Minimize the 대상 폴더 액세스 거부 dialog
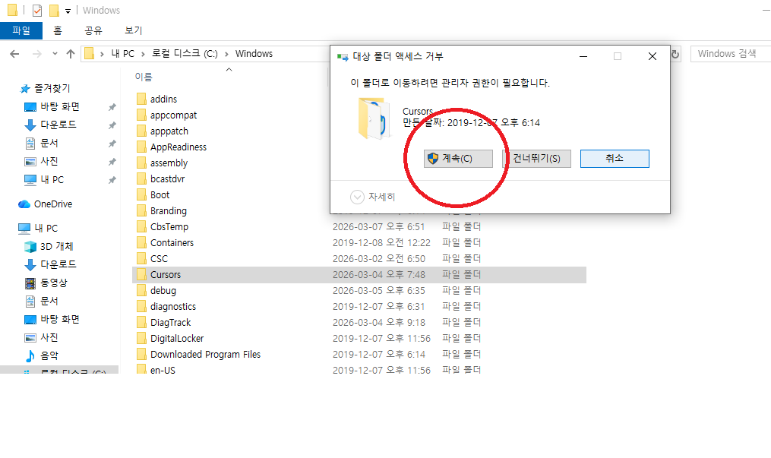The image size is (771, 458). click(x=583, y=56)
